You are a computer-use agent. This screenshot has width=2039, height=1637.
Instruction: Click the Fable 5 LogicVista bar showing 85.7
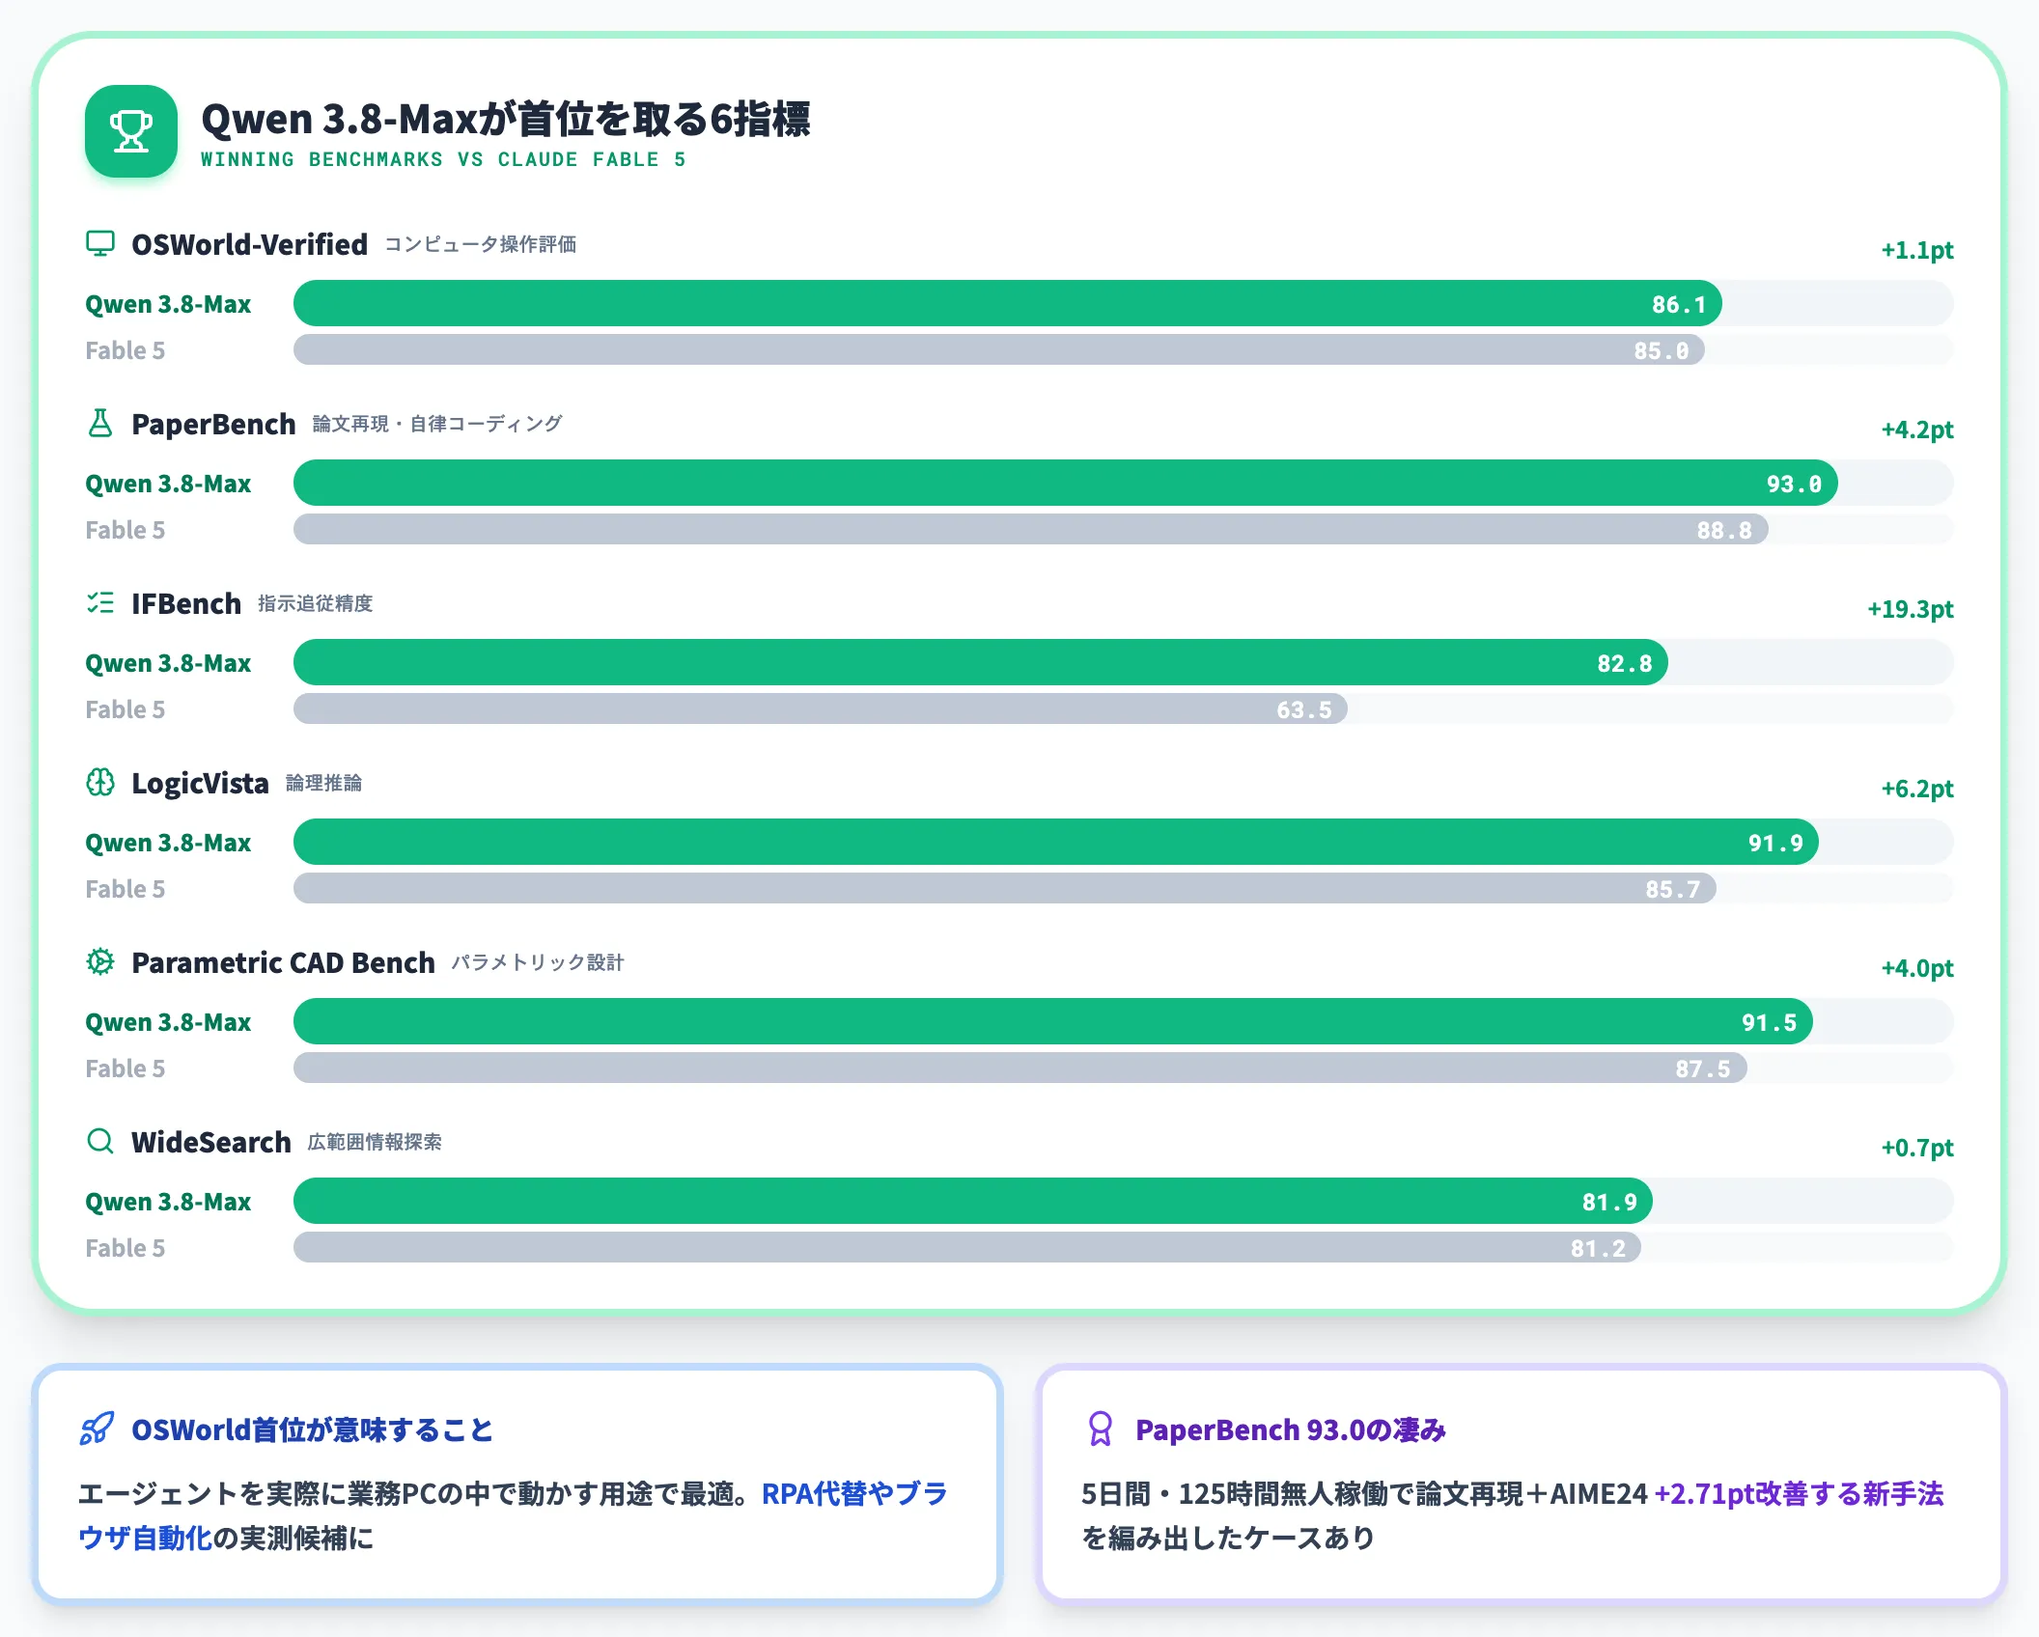tap(1005, 888)
